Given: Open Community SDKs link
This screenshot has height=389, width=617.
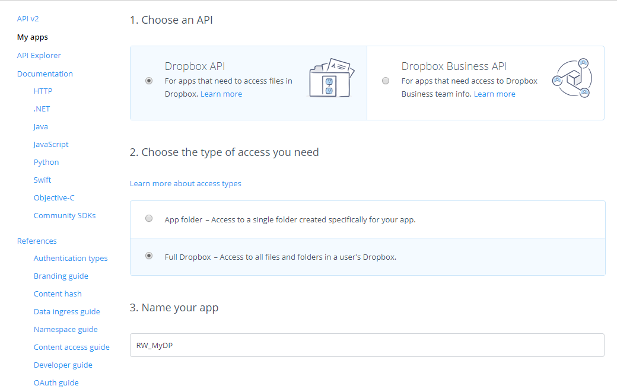Looking at the screenshot, I should point(65,215).
